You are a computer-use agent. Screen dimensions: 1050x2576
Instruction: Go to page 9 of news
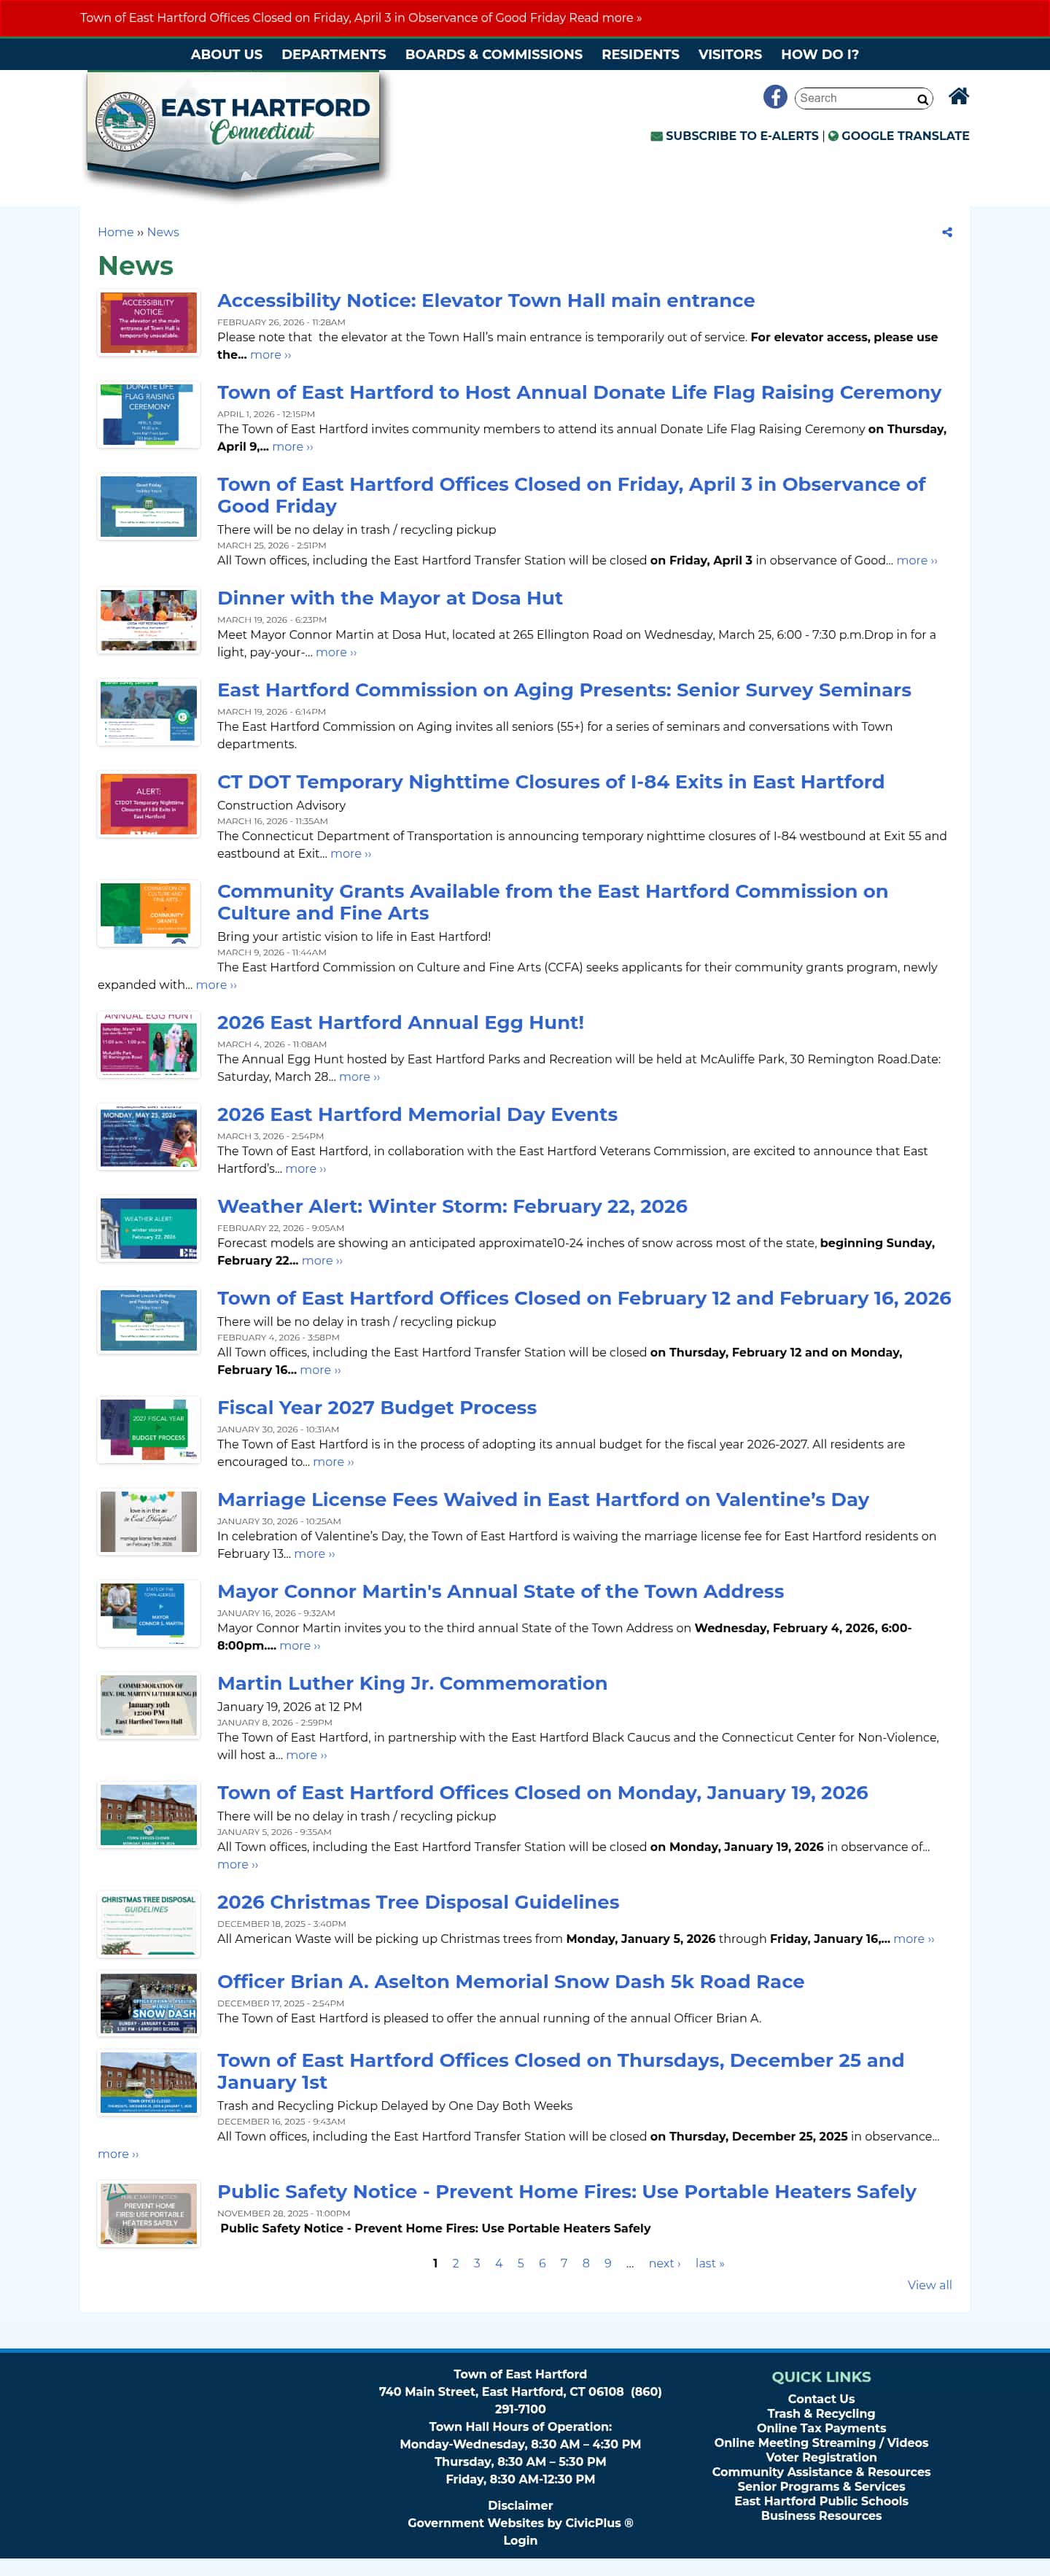[608, 2263]
